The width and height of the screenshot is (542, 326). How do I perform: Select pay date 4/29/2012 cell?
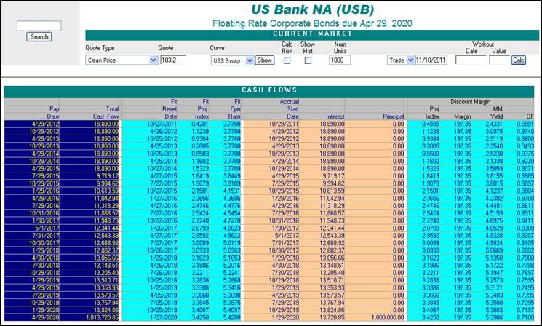click(32, 124)
